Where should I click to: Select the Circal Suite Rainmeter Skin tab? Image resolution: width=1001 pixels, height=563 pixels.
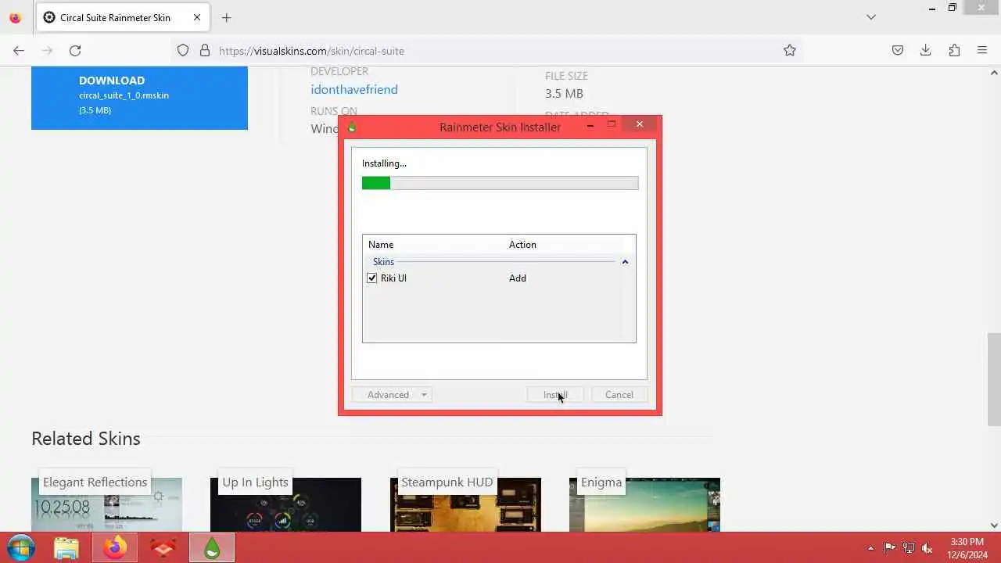click(123, 17)
